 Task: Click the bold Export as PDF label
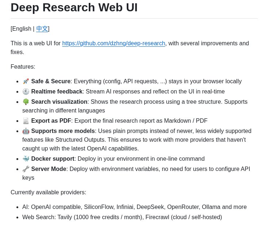pos(51,121)
